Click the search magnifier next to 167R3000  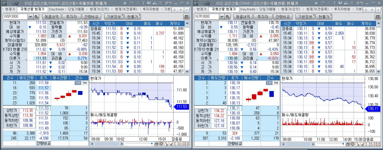tap(228, 16)
